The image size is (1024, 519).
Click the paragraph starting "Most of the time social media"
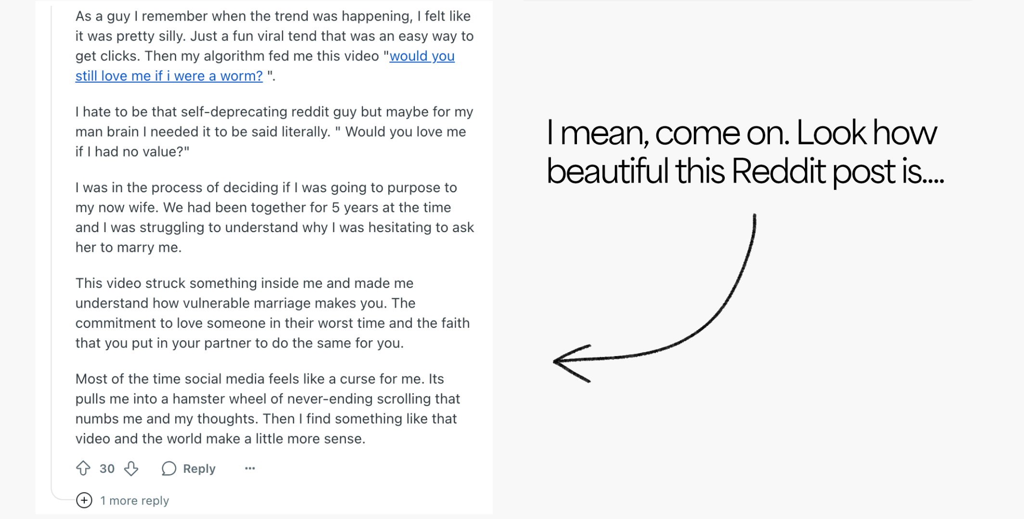(x=268, y=408)
